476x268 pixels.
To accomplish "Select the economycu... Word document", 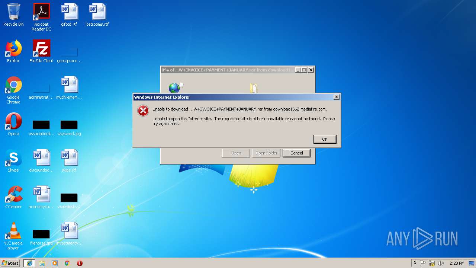I will click(x=41, y=197).
